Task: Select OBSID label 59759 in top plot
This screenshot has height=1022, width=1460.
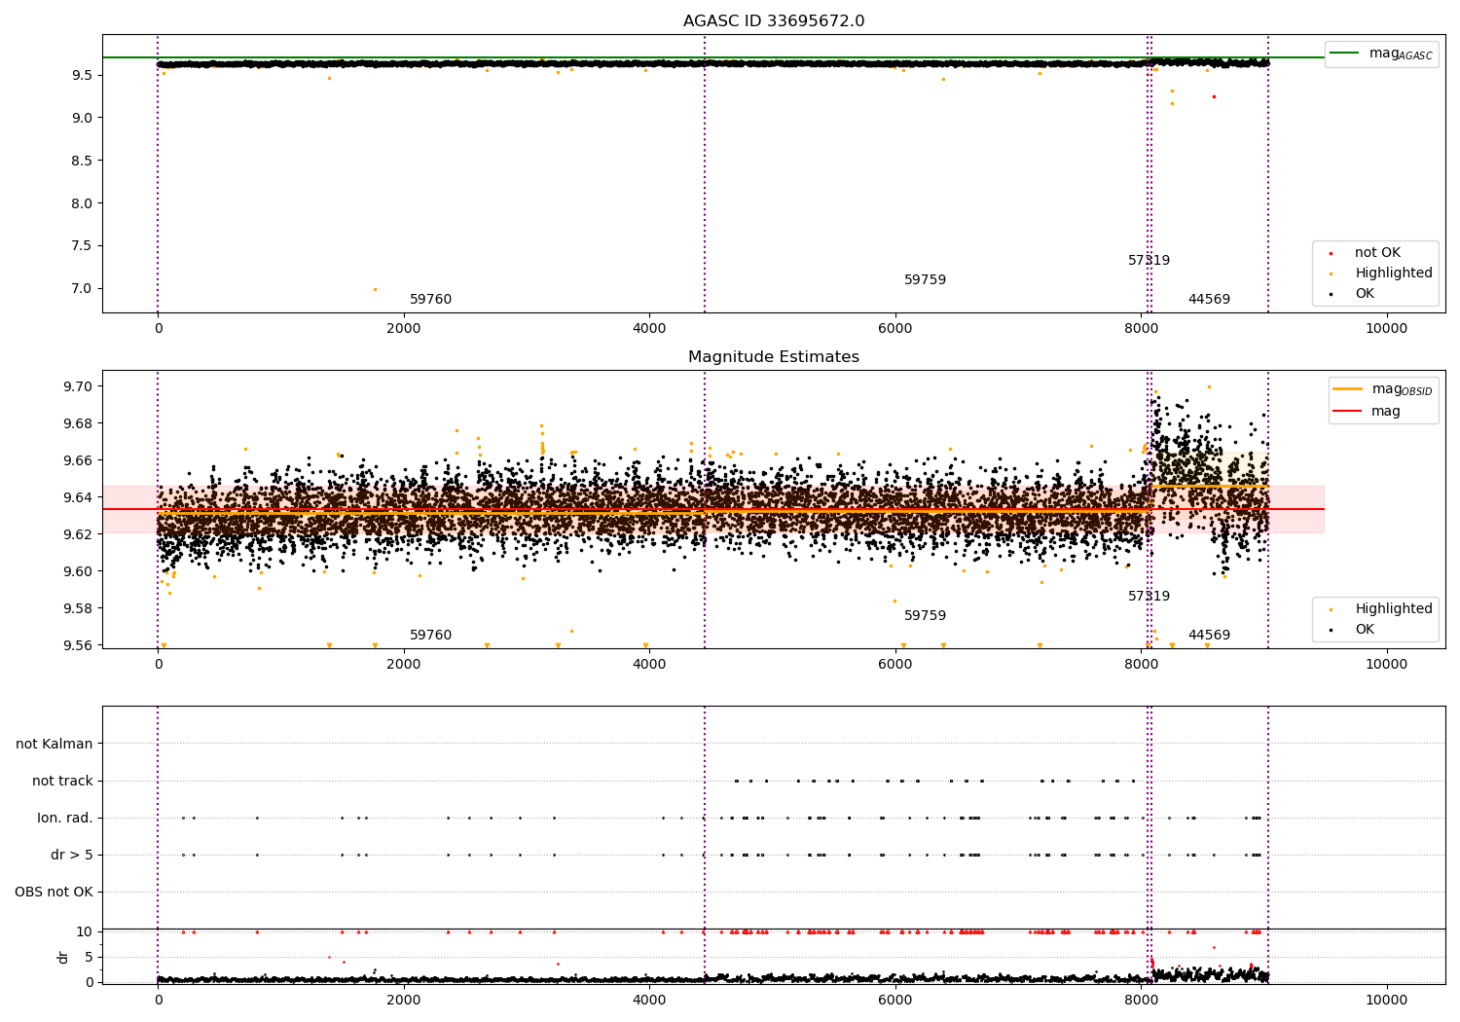Action: tap(925, 280)
